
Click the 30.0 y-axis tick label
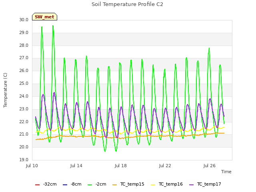[24, 20]
